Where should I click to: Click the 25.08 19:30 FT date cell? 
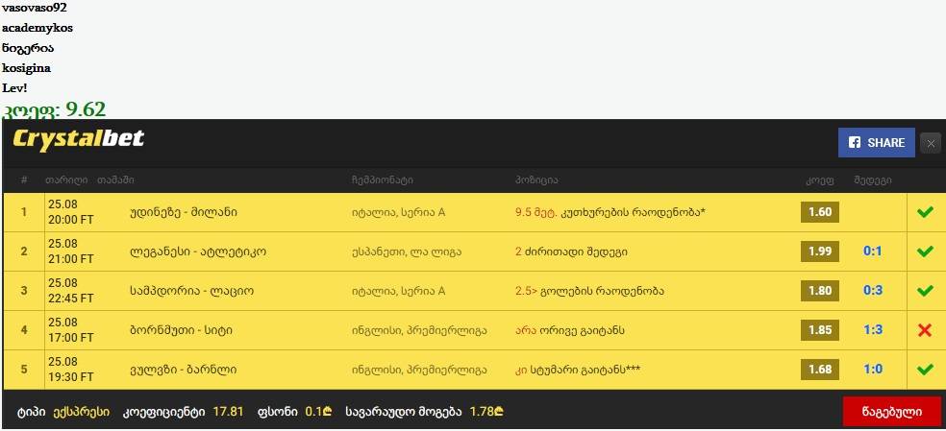point(71,369)
